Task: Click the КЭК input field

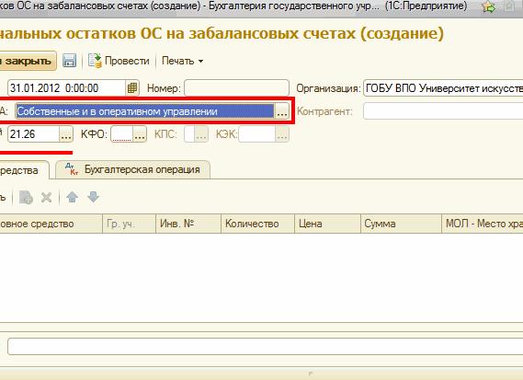Action: tap(257, 134)
